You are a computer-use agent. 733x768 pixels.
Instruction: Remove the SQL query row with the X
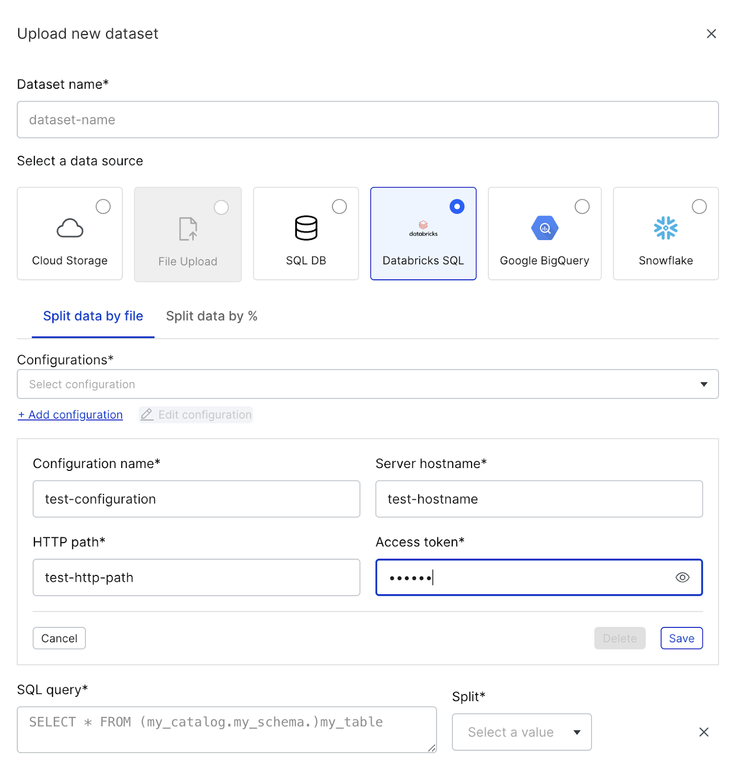(x=704, y=732)
